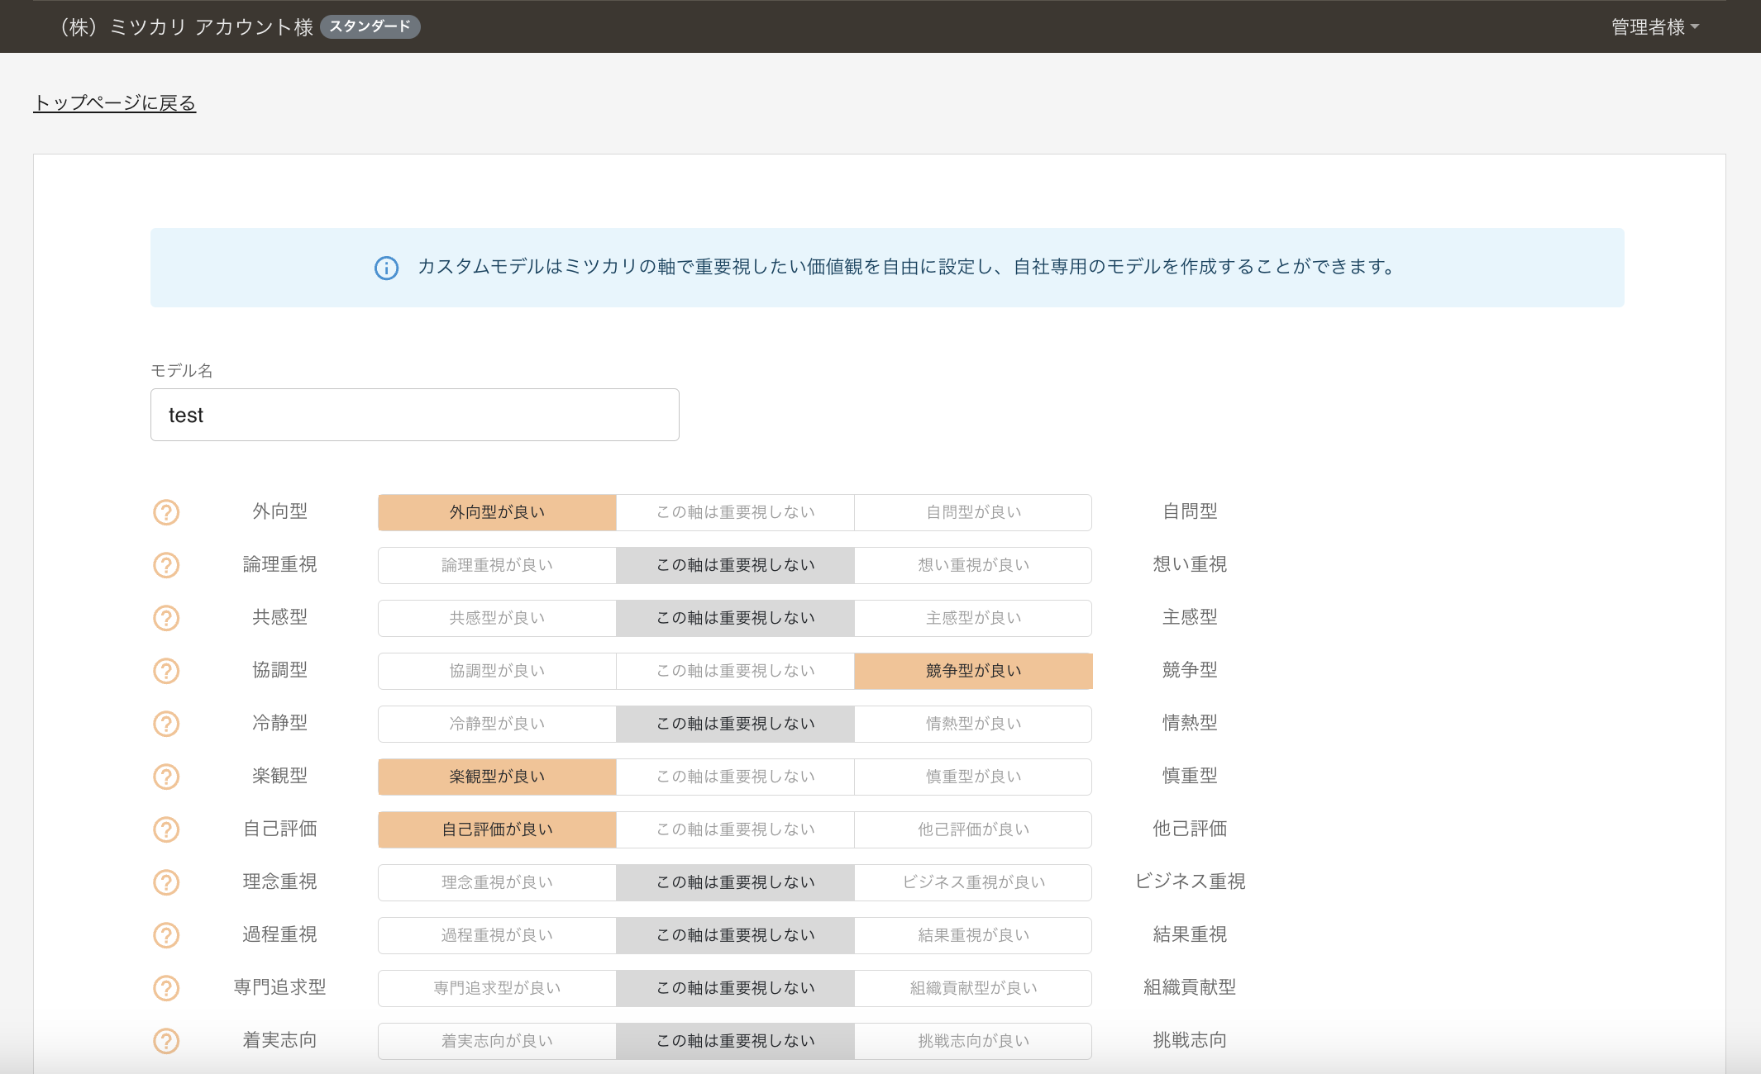Select 情熱型が良い option
The height and width of the screenshot is (1074, 1761).
coord(973,724)
